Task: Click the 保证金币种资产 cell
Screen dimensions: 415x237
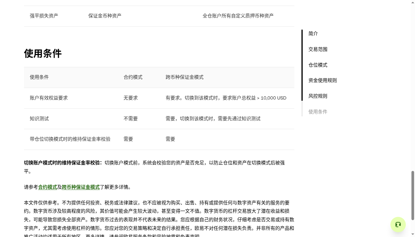Action: point(105,16)
